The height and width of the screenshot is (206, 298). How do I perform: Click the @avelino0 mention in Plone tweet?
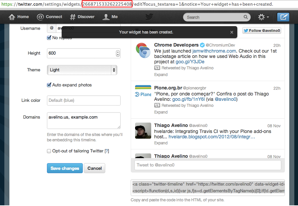pos(225,99)
